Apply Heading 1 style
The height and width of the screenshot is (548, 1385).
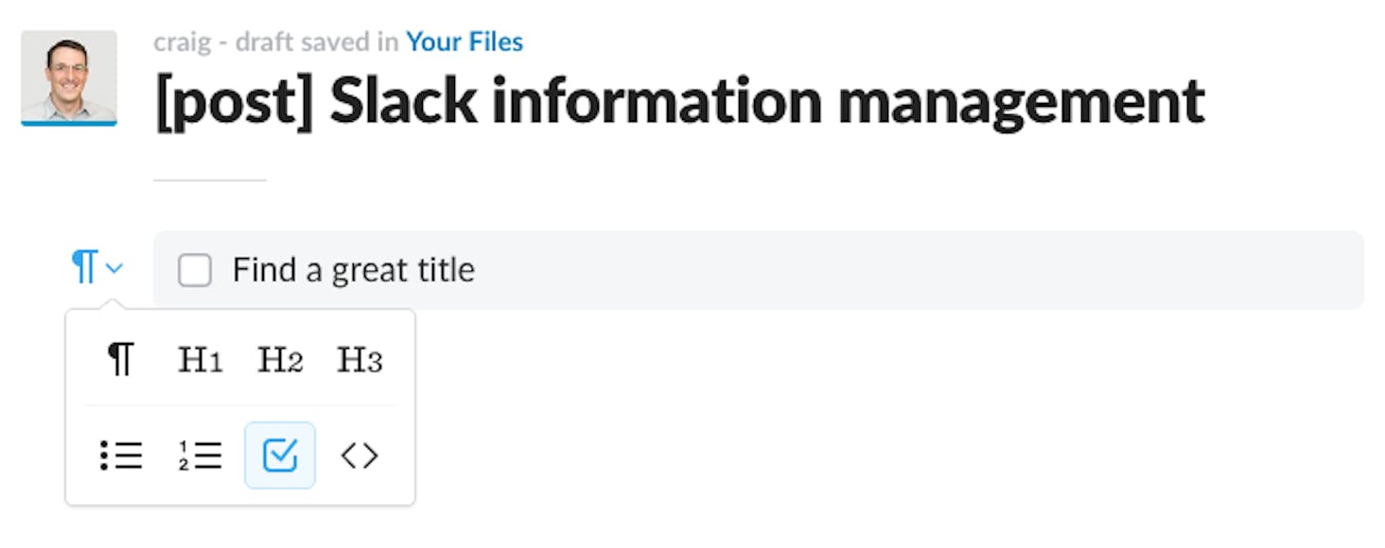coord(200,360)
